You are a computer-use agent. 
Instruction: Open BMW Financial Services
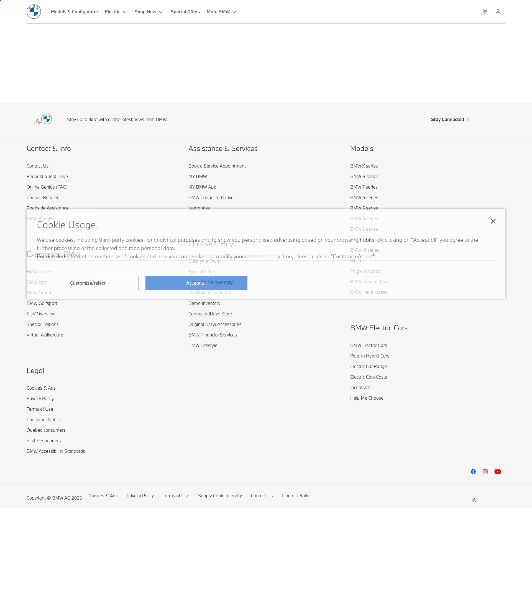coord(213,335)
